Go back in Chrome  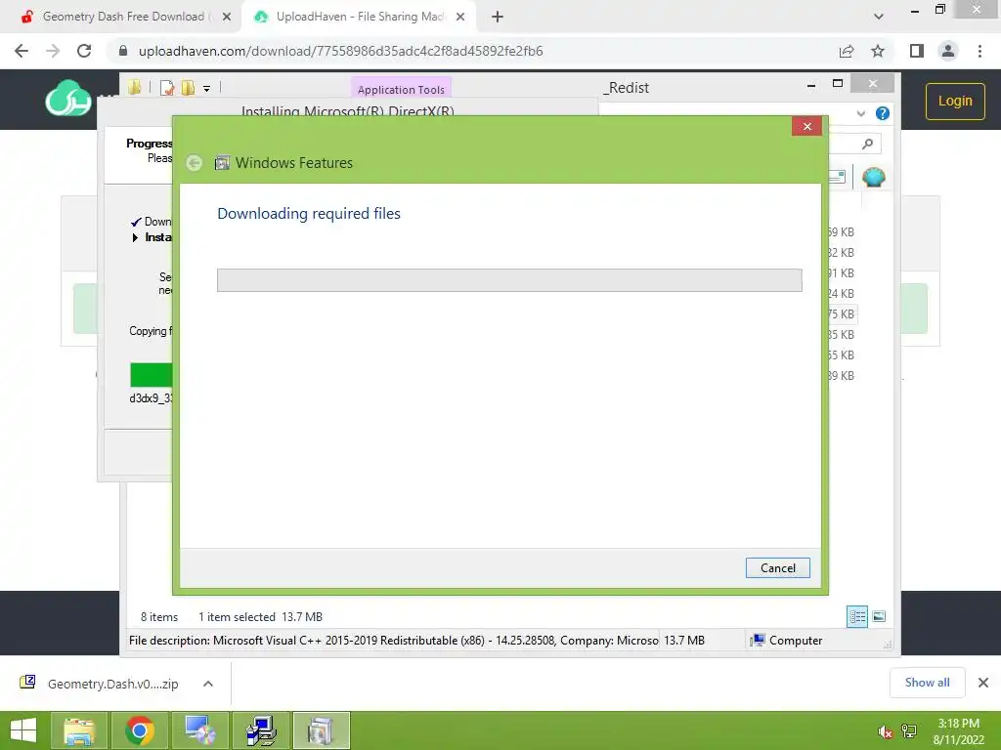click(x=22, y=51)
